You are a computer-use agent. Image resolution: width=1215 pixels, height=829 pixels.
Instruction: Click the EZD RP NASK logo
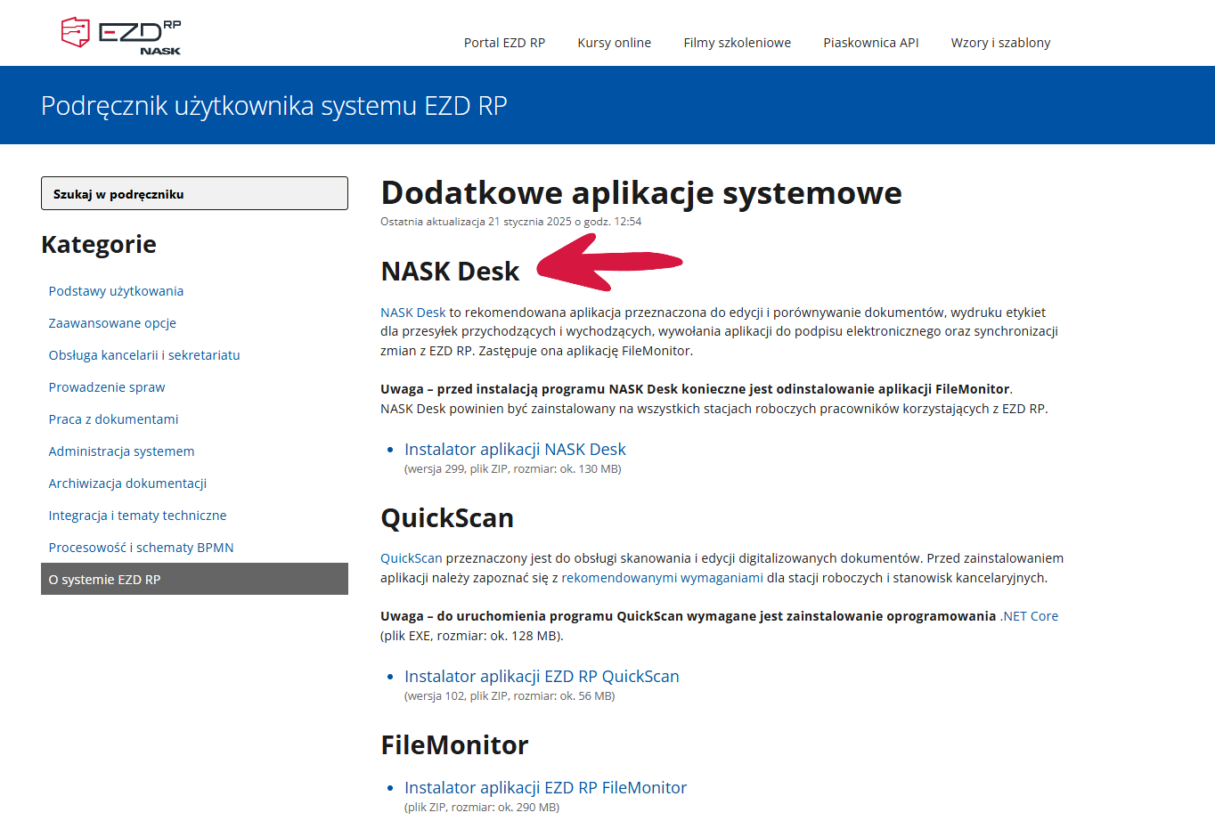(x=121, y=36)
